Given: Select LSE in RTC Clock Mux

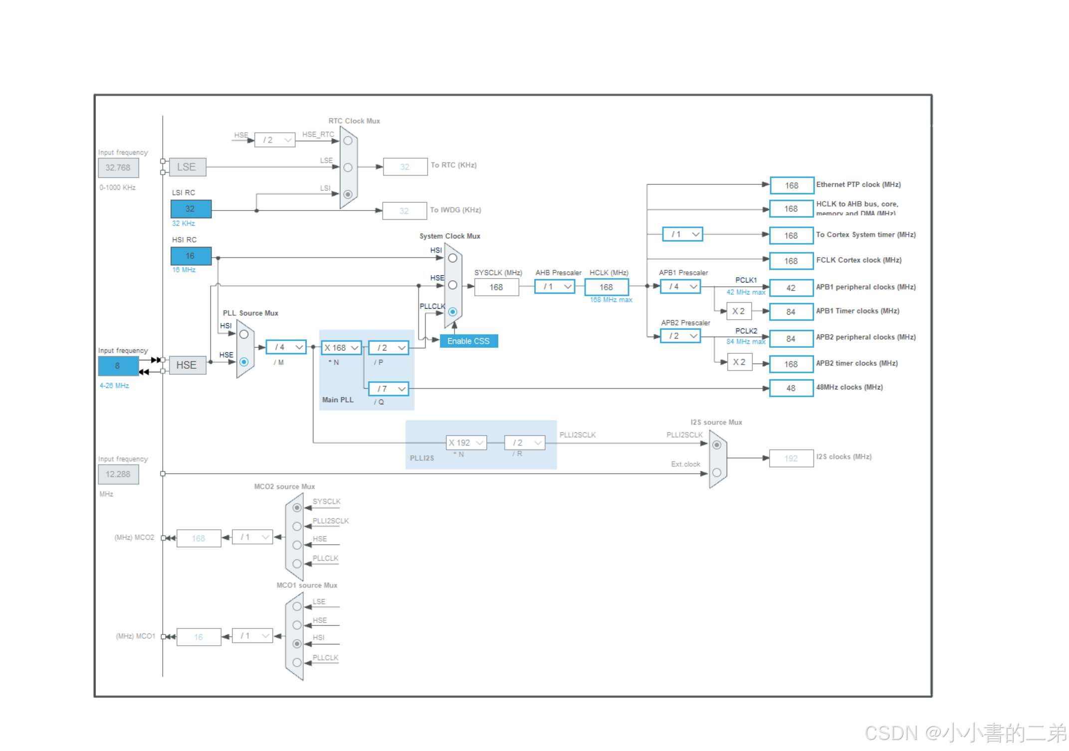Looking at the screenshot, I should (348, 167).
